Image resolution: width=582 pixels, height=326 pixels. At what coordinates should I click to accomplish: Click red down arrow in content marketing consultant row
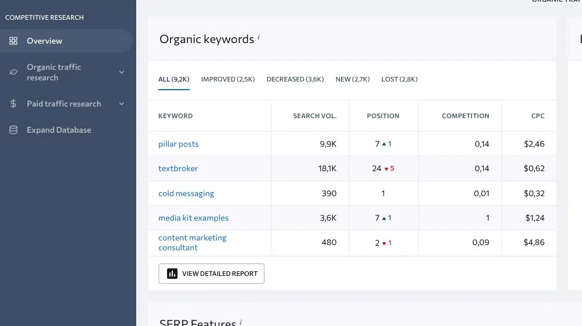click(384, 243)
